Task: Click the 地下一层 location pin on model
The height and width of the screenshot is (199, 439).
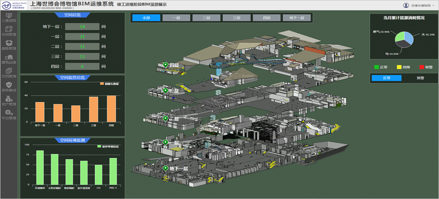Action: click(x=165, y=169)
